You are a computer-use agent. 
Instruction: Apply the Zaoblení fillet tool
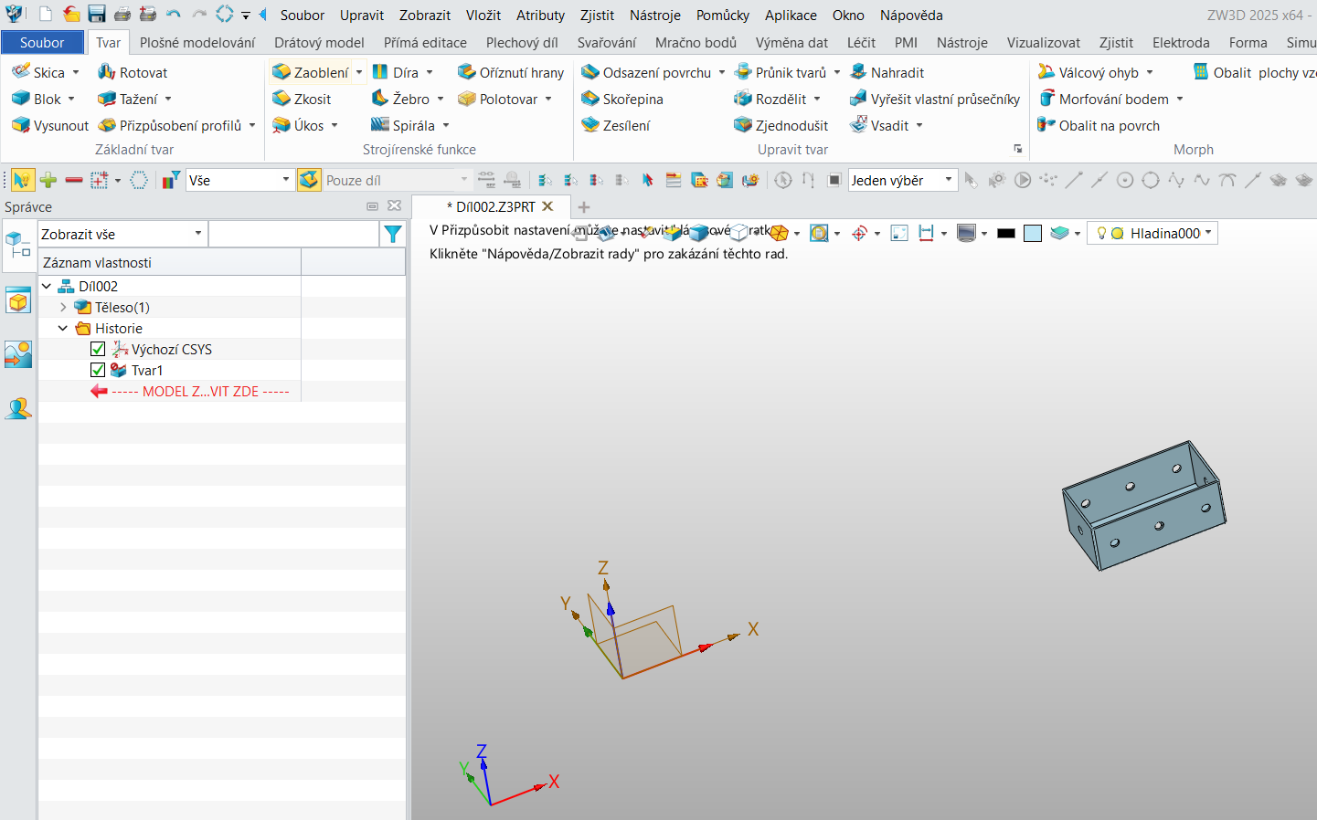coord(311,72)
